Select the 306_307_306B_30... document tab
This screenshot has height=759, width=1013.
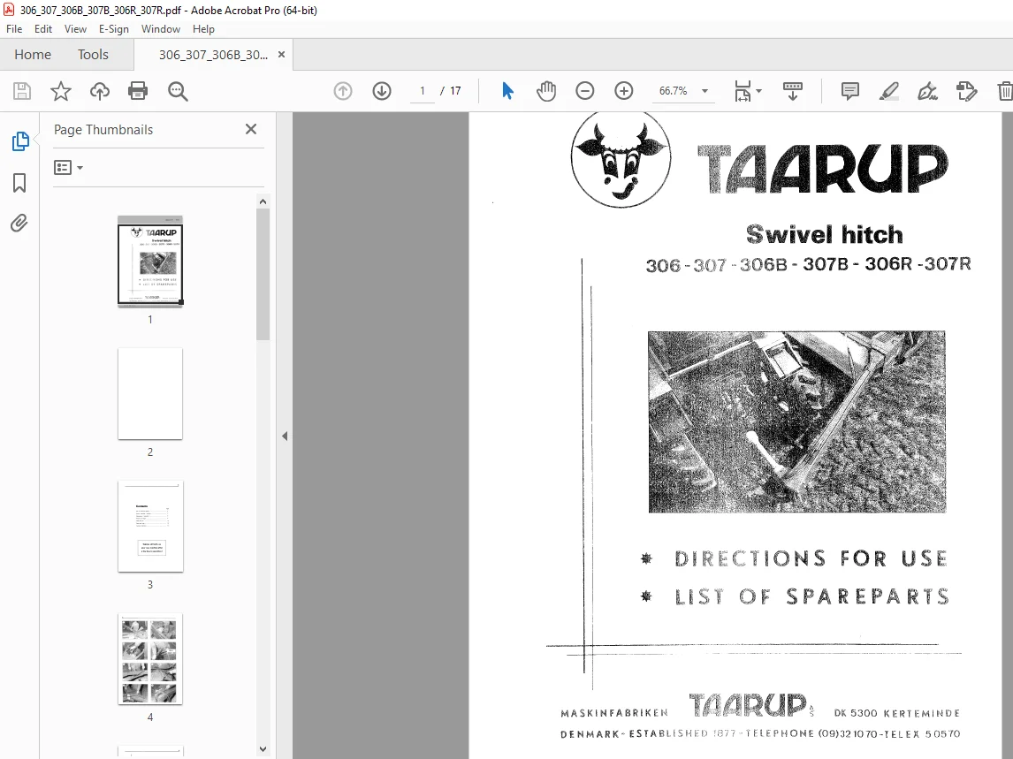click(x=212, y=54)
